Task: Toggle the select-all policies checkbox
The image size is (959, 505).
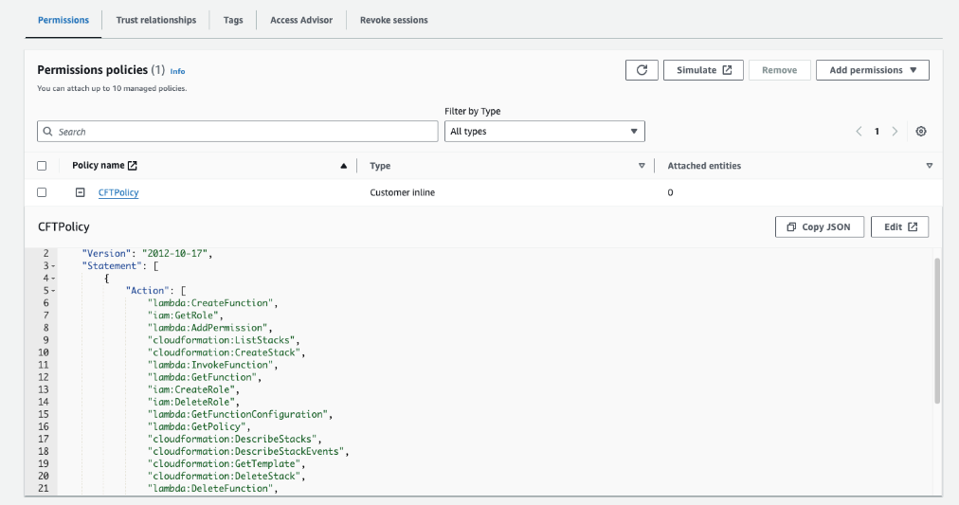Action: (x=42, y=166)
